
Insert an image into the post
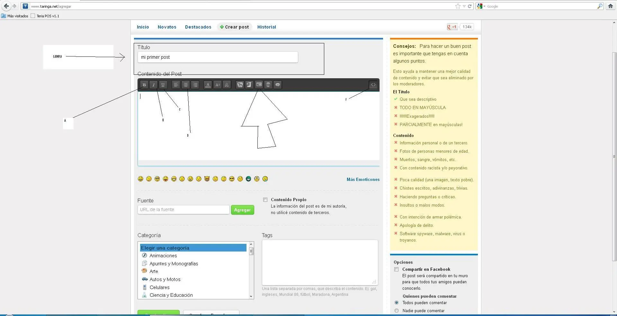coord(259,85)
